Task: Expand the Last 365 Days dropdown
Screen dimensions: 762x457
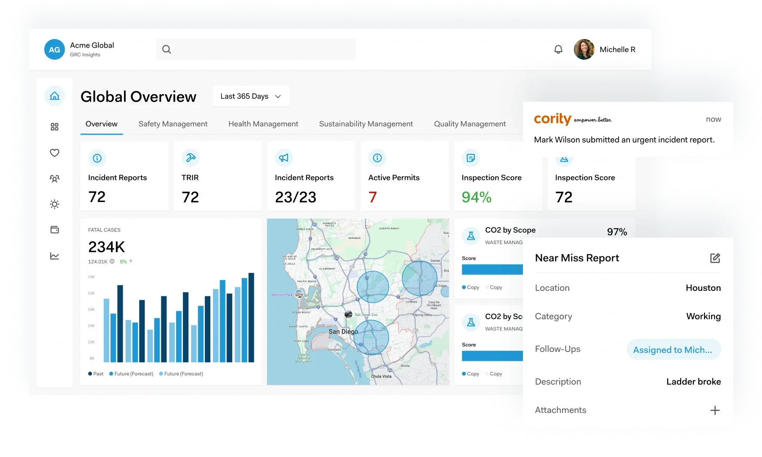Action: point(251,97)
